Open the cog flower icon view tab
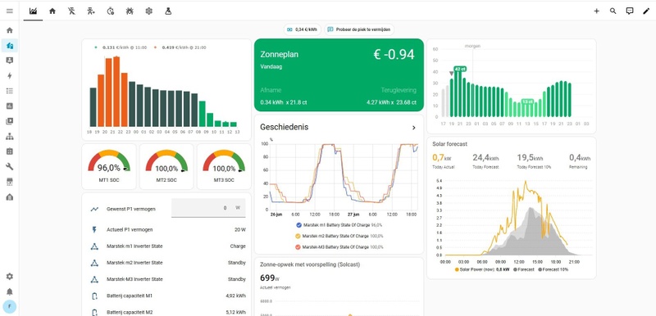656x316 pixels. 149,11
